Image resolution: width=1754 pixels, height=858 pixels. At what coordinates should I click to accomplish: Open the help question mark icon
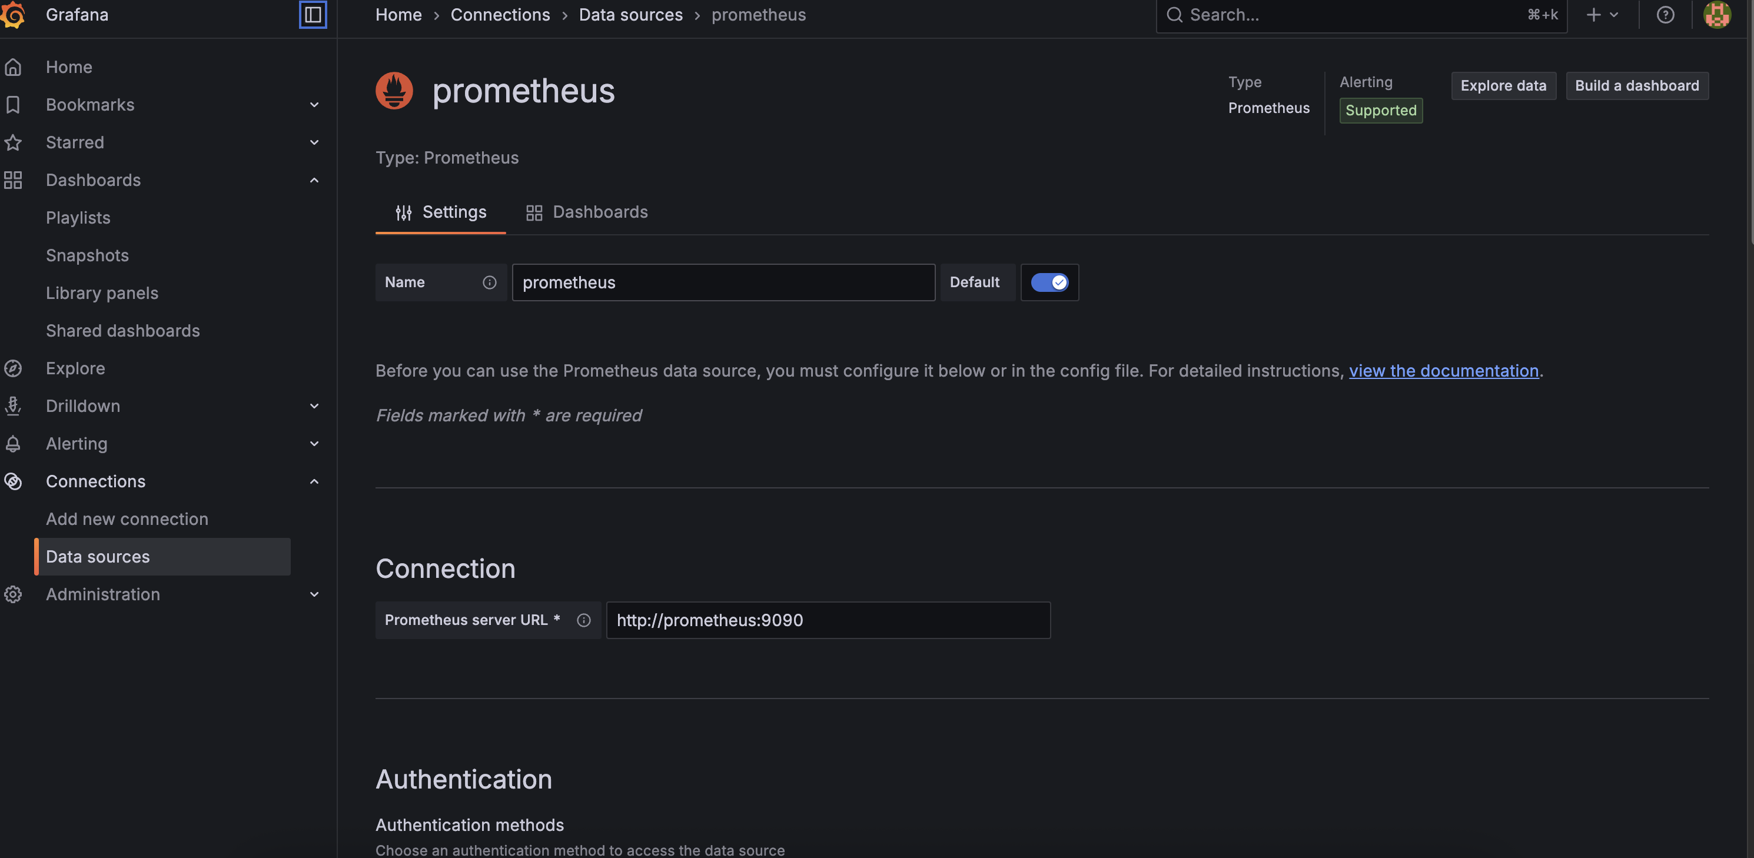point(1665,14)
